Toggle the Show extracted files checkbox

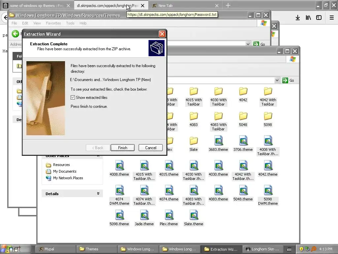click(x=73, y=98)
